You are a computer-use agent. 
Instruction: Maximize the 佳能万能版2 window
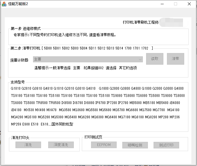(176, 4)
